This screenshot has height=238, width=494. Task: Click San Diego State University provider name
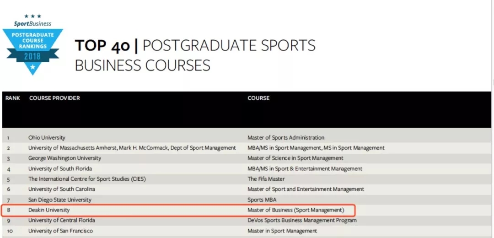click(59, 200)
